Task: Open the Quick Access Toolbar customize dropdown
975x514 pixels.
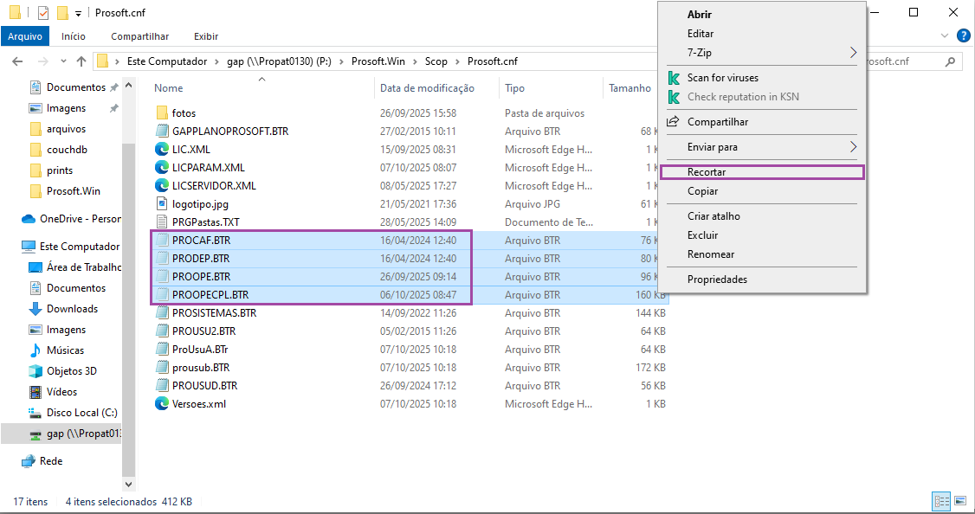Action: (78, 14)
